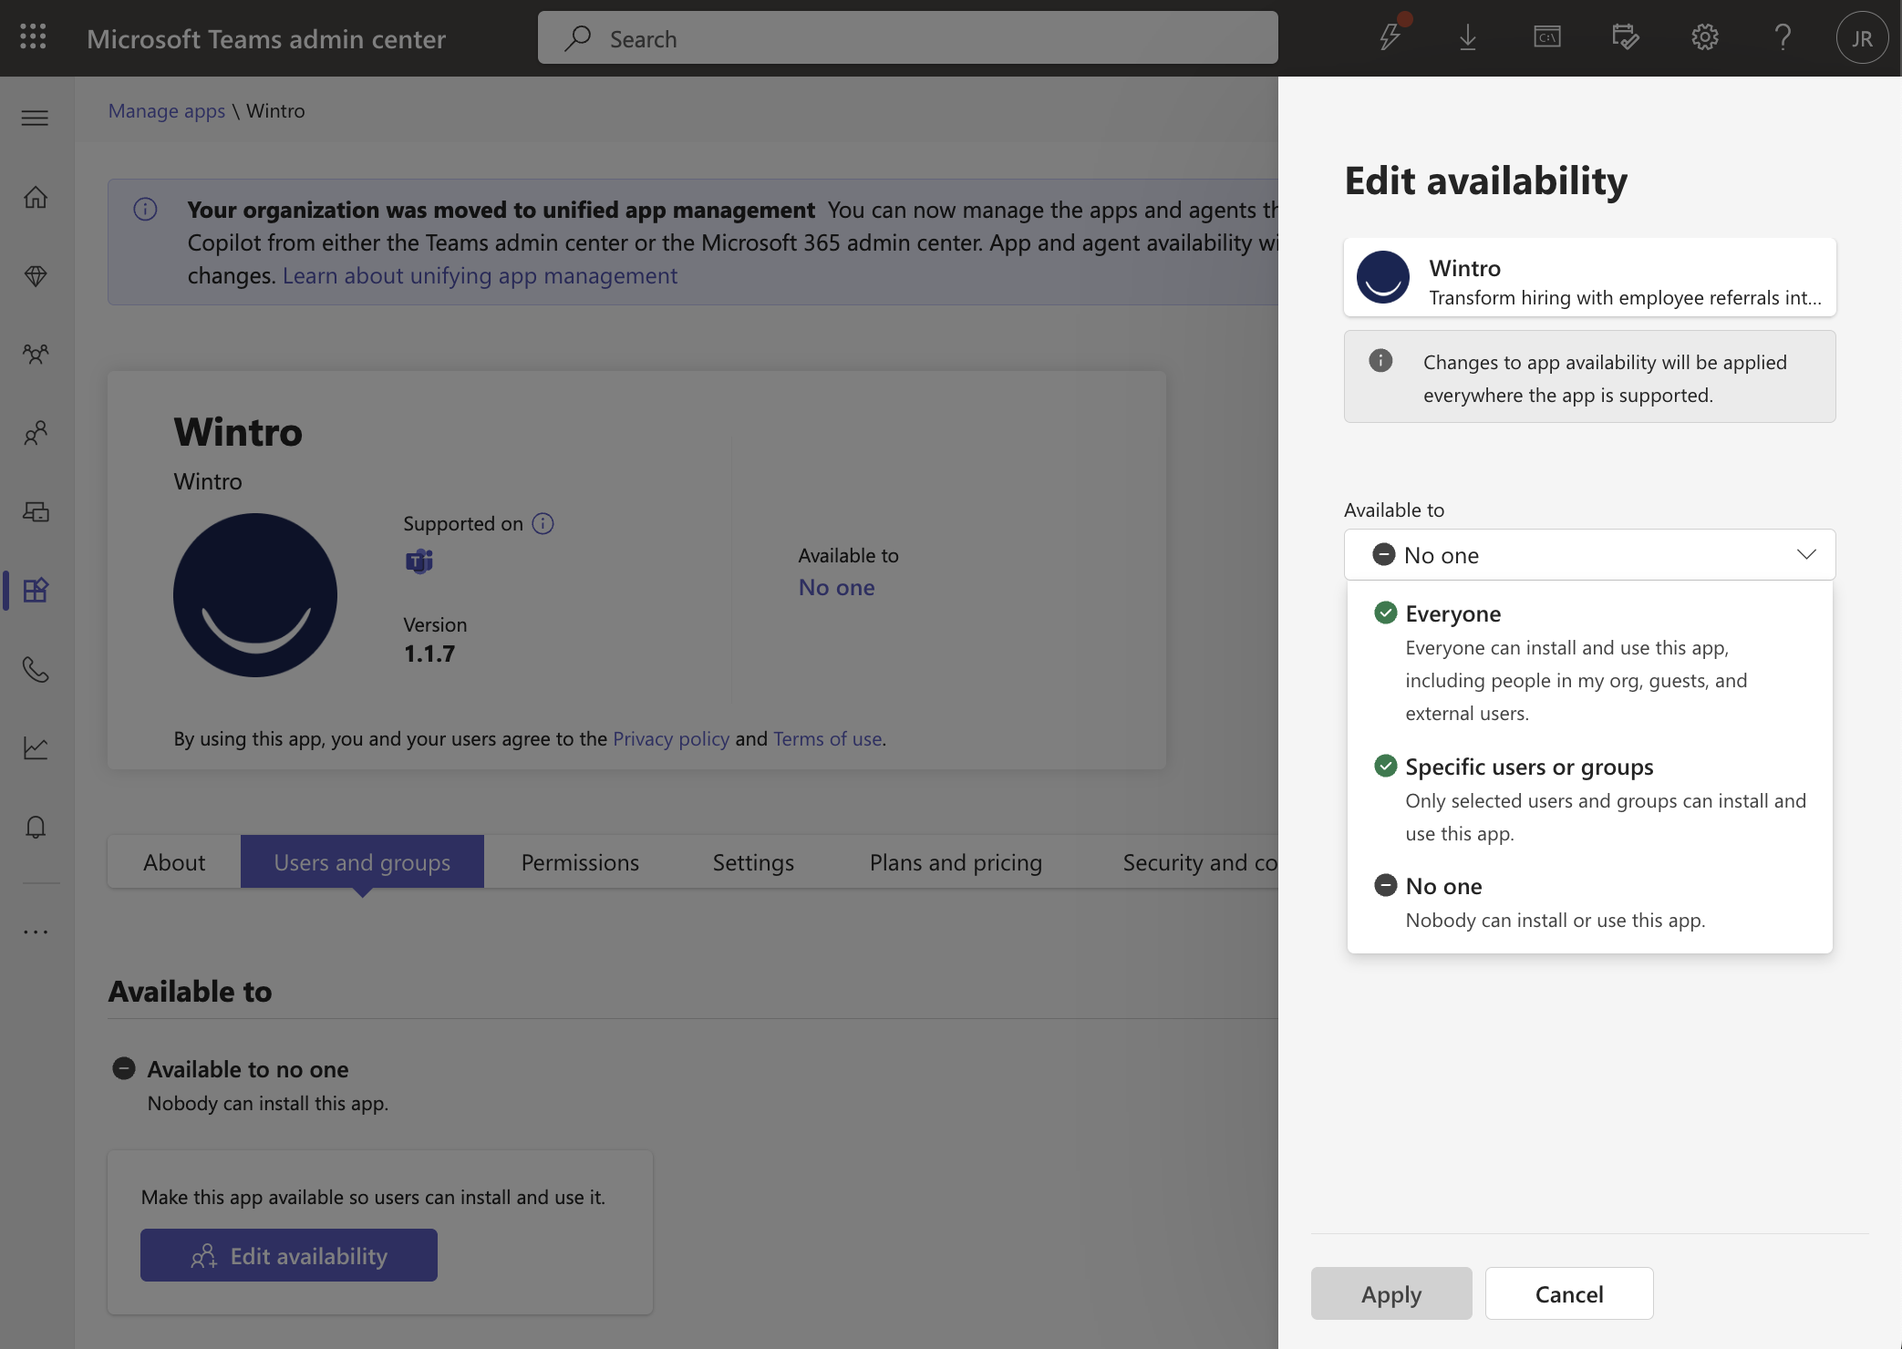The height and width of the screenshot is (1349, 1902).
Task: Open the Analytics & reports chart icon
Action: [36, 747]
